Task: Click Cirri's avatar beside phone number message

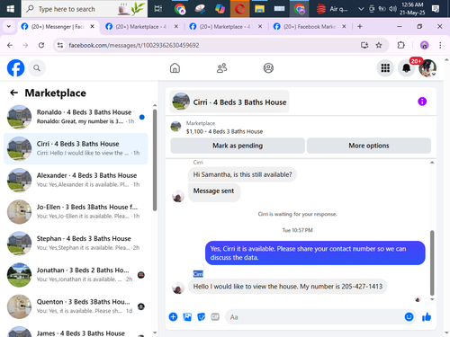Action: 178,288
